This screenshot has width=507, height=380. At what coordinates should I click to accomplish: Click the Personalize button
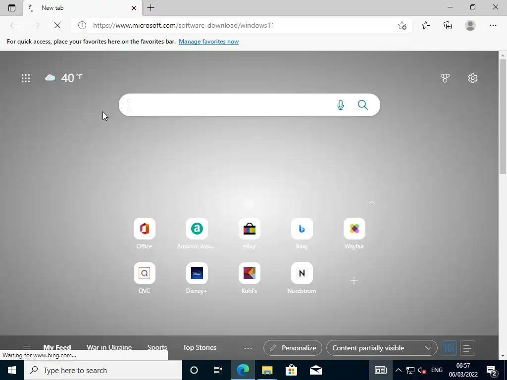pos(293,348)
